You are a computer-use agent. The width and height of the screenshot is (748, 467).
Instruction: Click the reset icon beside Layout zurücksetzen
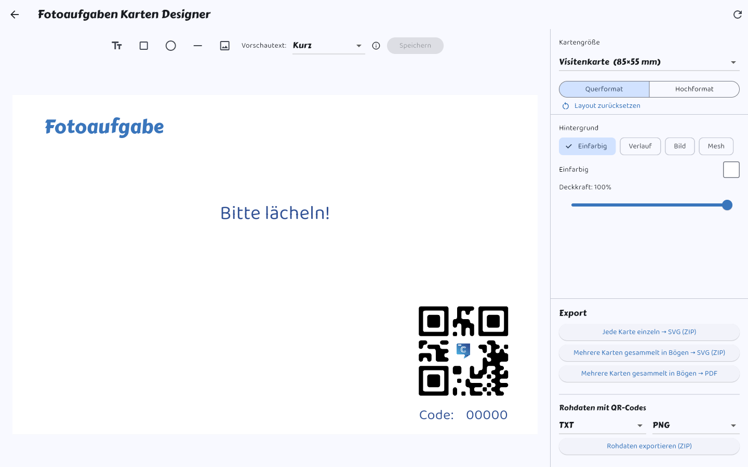point(566,106)
